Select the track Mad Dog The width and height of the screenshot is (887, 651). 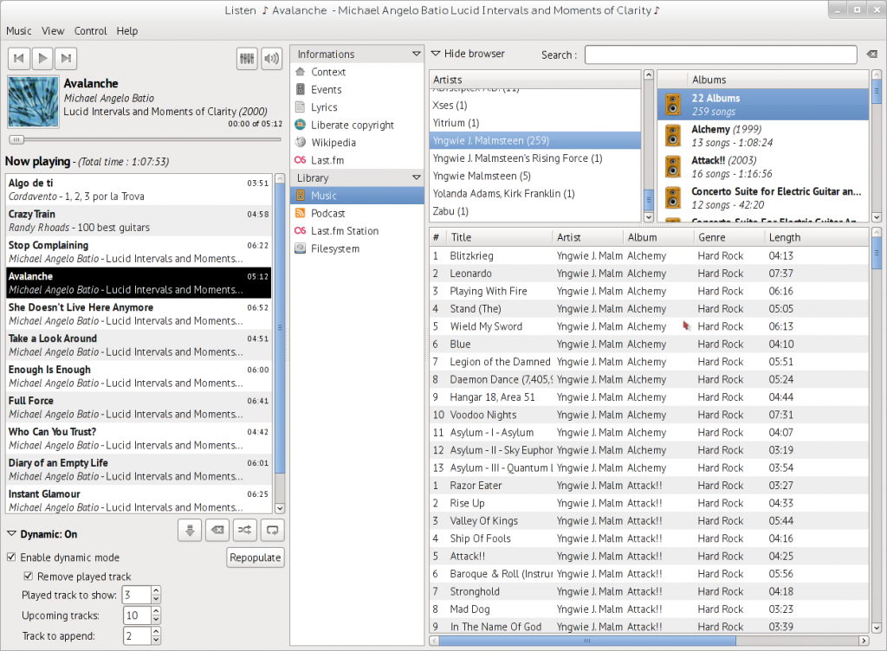tap(649, 609)
